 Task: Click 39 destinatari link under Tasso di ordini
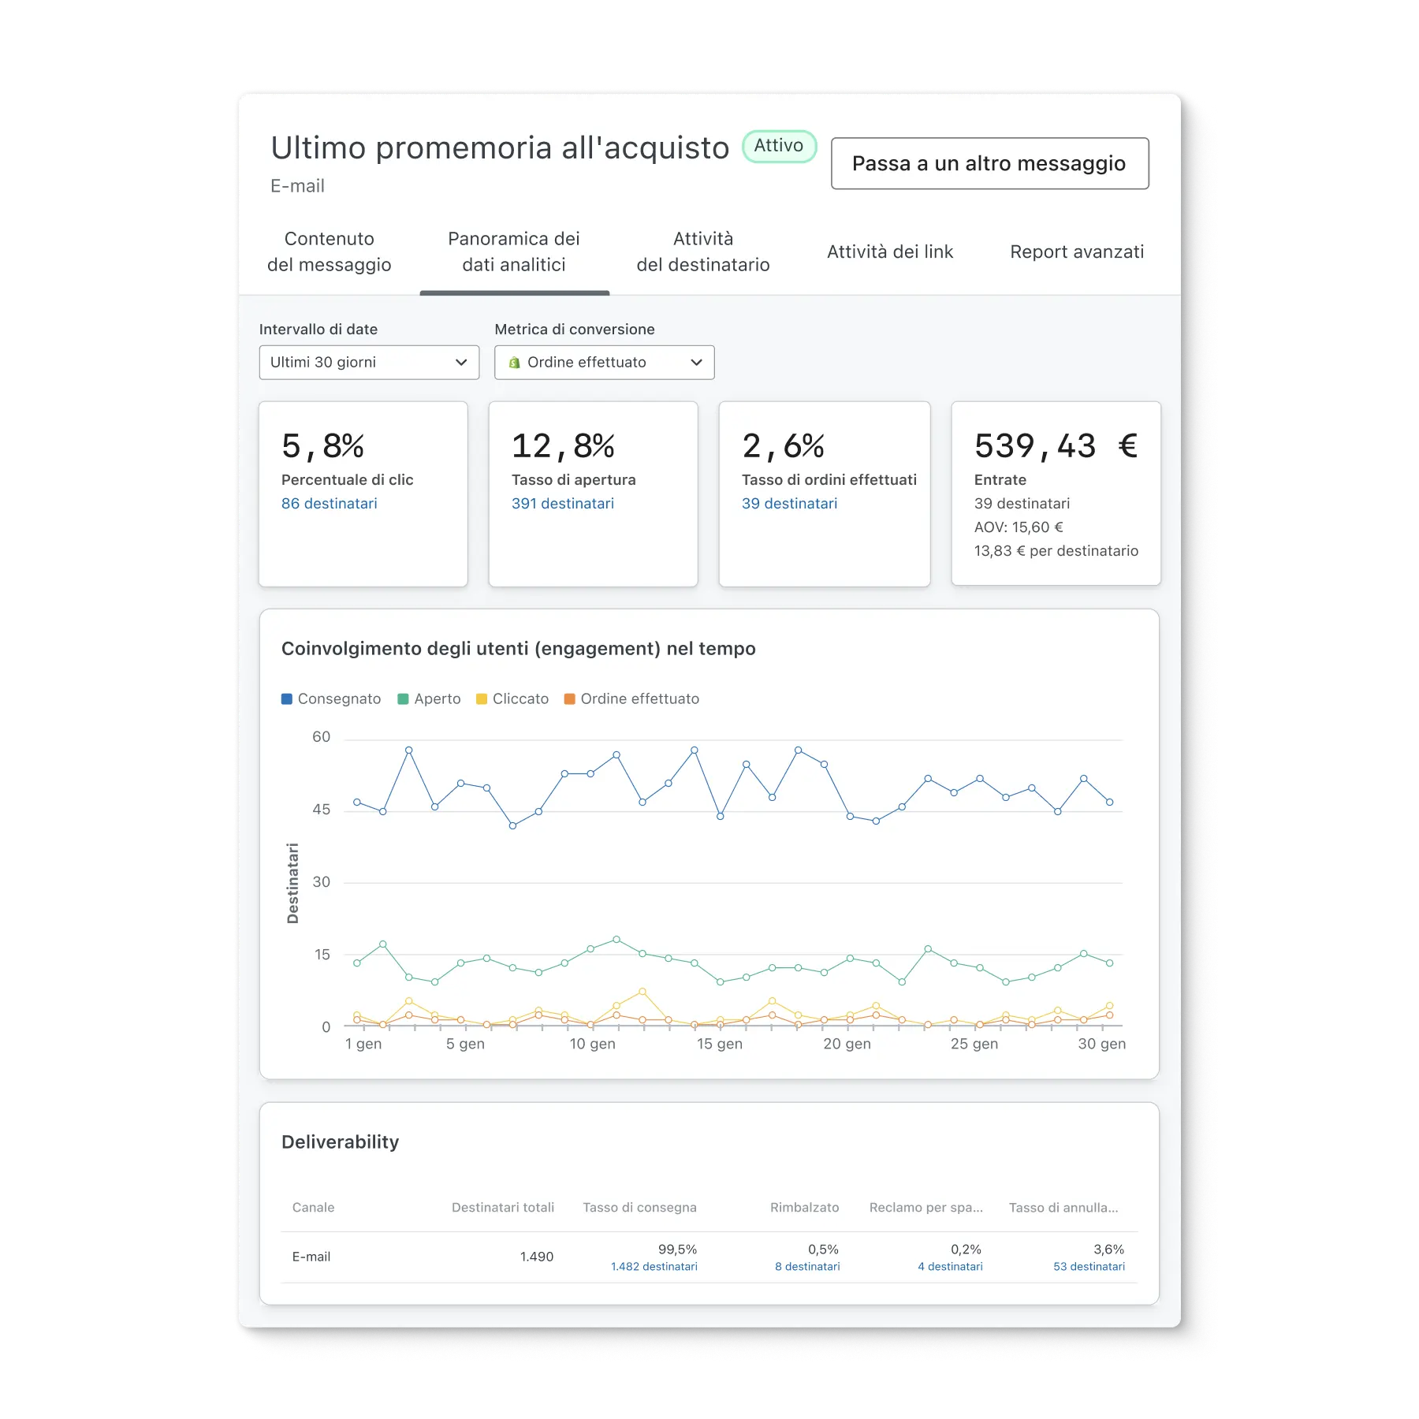point(789,503)
